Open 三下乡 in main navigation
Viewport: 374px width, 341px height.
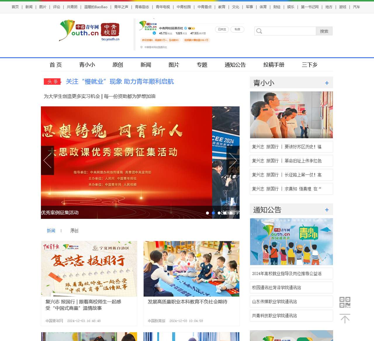310,65
